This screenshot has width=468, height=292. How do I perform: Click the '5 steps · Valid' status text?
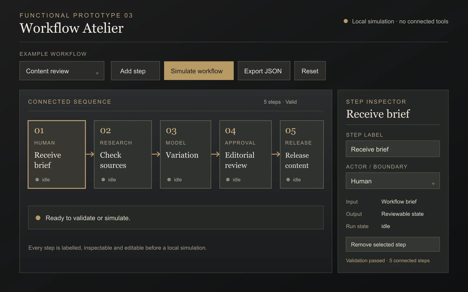[x=280, y=102]
